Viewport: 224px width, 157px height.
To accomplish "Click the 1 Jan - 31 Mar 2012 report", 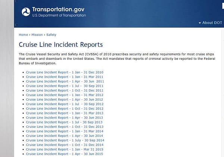I will [x=65, y=95].
